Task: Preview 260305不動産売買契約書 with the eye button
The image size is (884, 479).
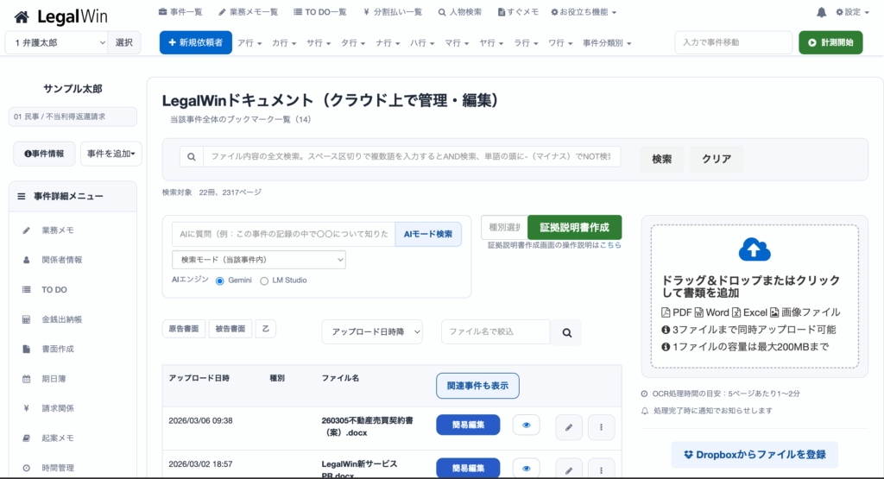Action: pos(526,425)
